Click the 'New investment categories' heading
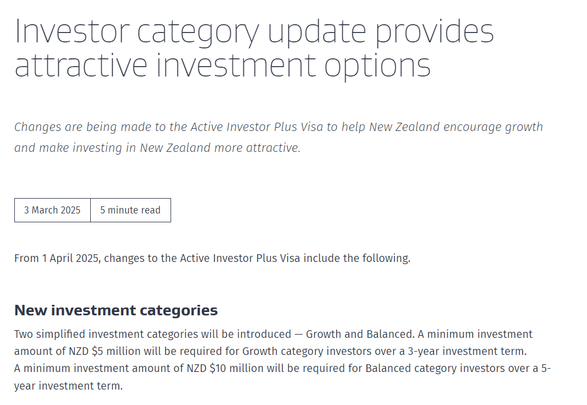This screenshot has height=405, width=587. click(x=116, y=310)
